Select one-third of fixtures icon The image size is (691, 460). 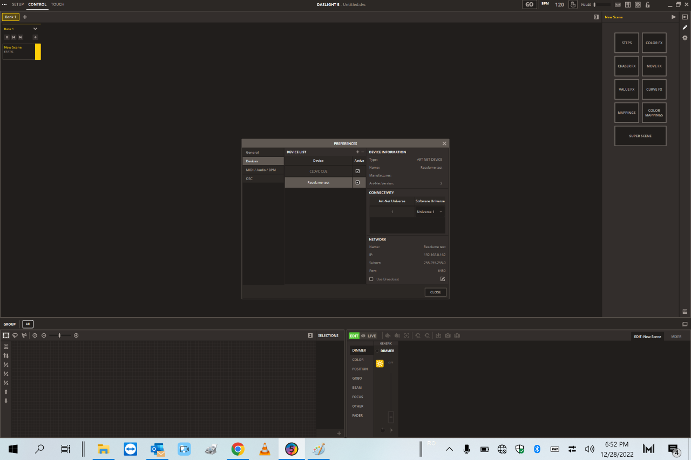[x=6, y=374]
